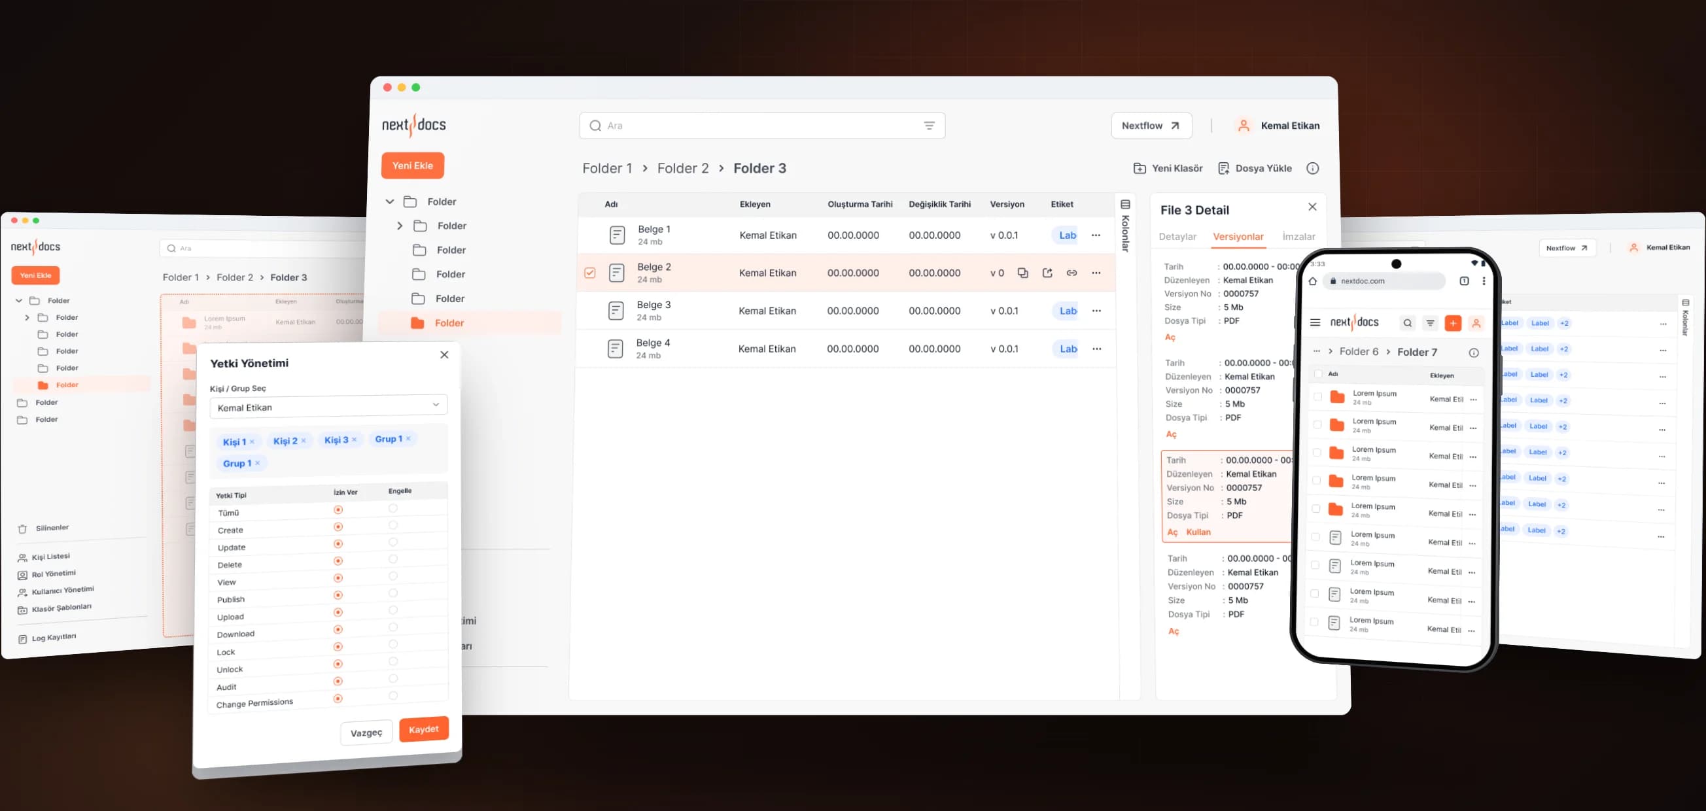This screenshot has height=811, width=1706.
Task: Click the Kaydet button
Action: click(x=424, y=729)
